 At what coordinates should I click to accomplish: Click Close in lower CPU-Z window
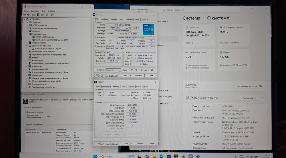(x=152, y=143)
